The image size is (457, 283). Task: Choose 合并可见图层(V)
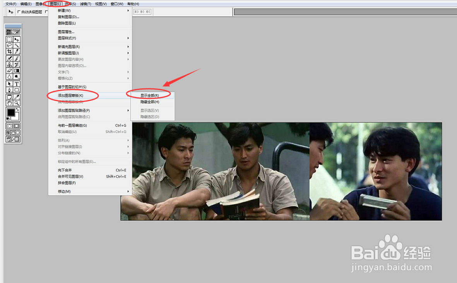(90, 176)
